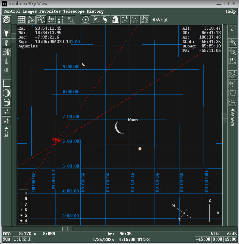Collapse the What toolbar arrow
This screenshot has width=239, height=244.
point(154,20)
